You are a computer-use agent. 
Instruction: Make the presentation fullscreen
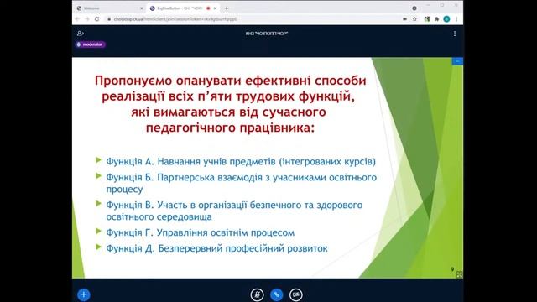pos(459,274)
